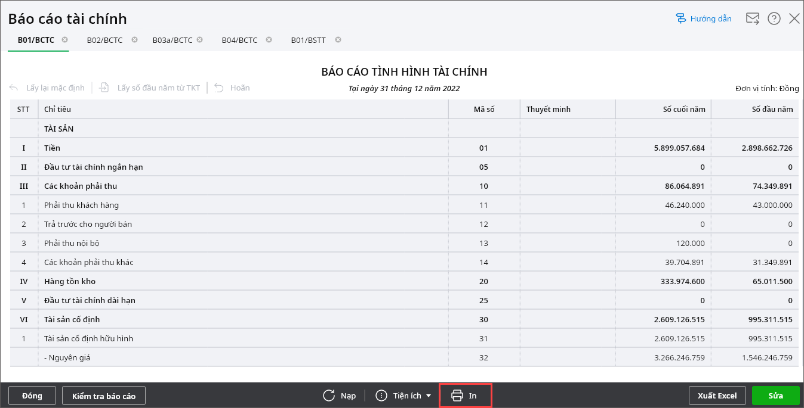Click the value 39.704.891

[x=685, y=262]
